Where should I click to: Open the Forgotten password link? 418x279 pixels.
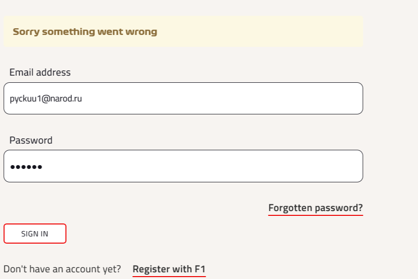[x=315, y=208]
